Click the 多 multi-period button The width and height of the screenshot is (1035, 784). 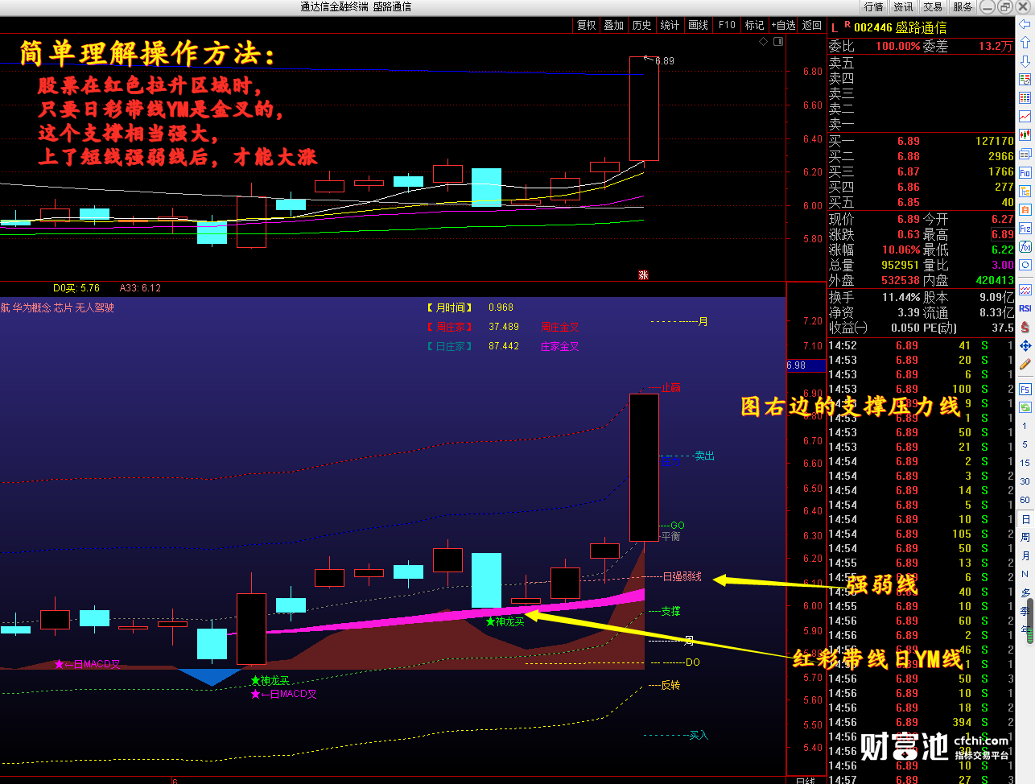click(1025, 592)
